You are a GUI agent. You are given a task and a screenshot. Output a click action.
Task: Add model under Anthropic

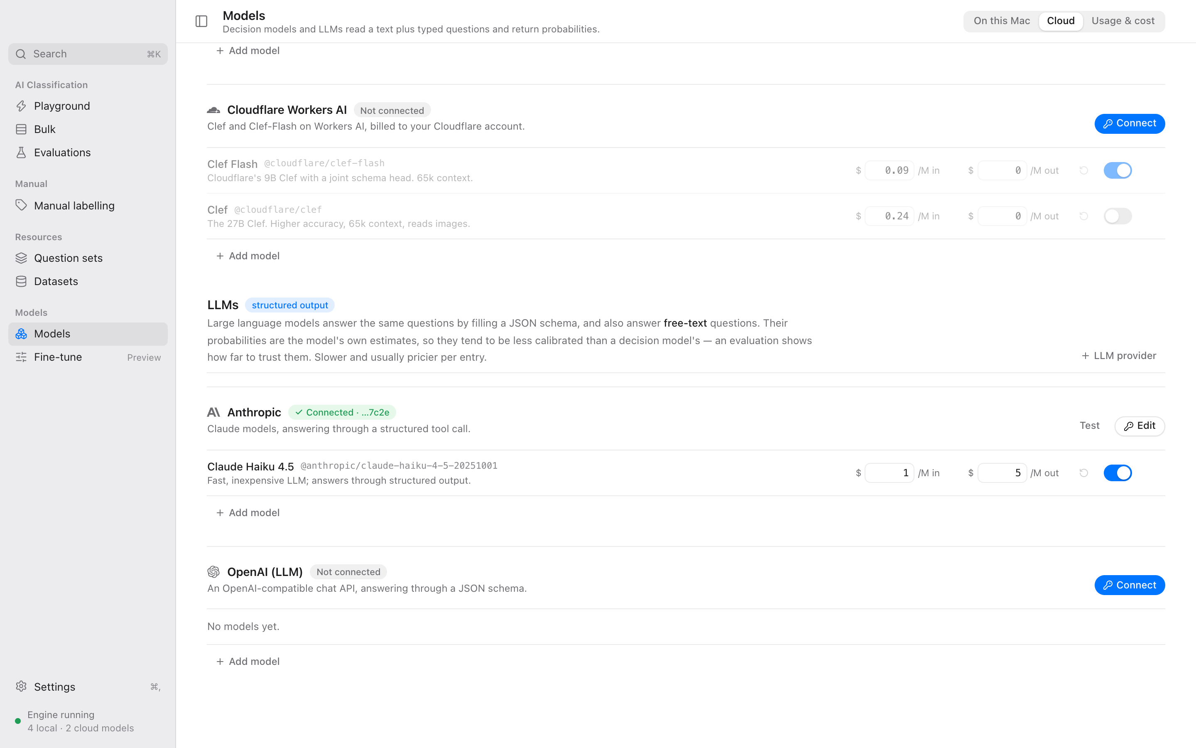(248, 513)
